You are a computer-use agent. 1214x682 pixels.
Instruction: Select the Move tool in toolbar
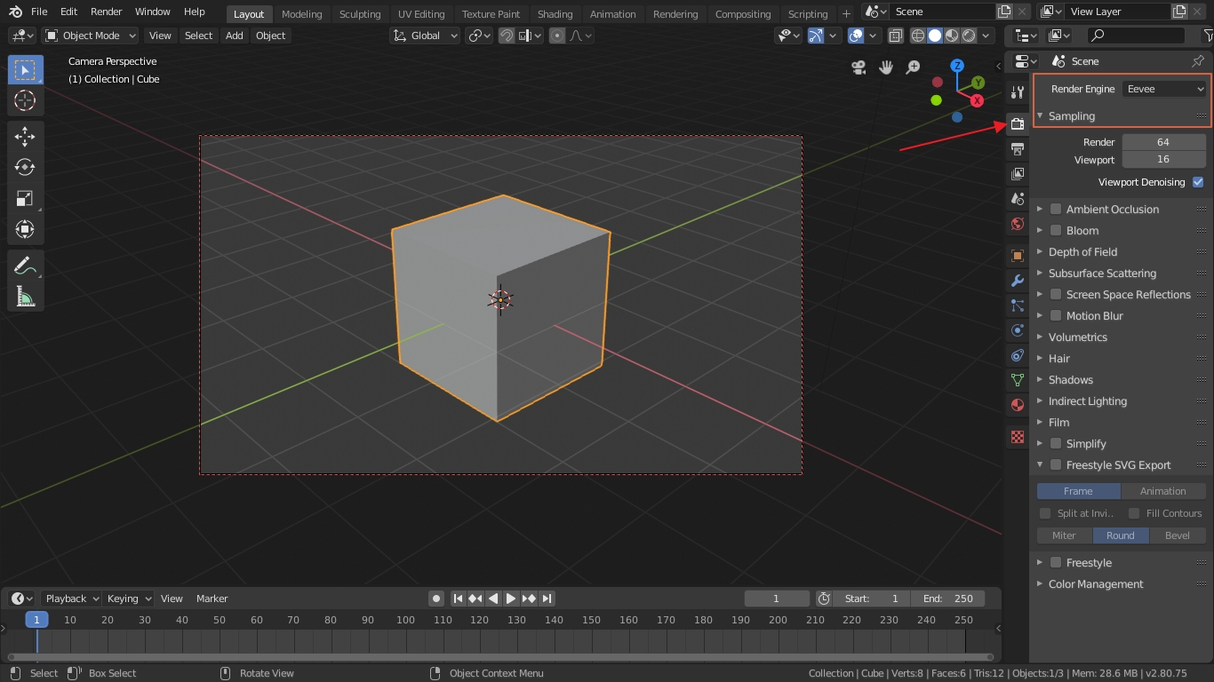coord(25,135)
